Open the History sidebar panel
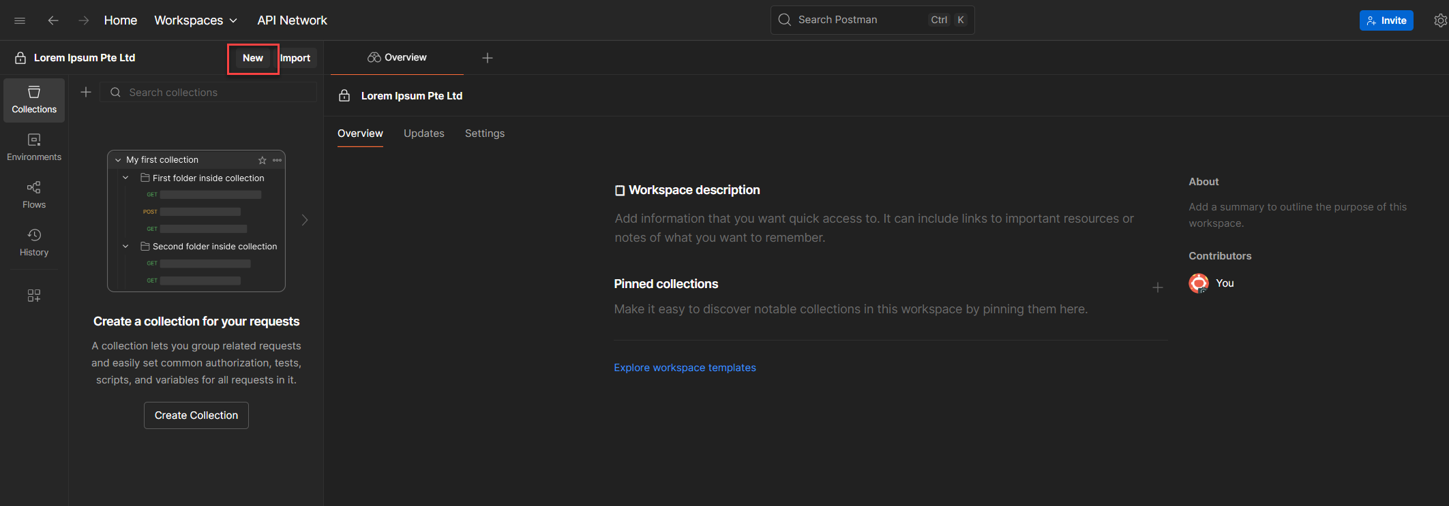Viewport: 1449px width, 506px height. click(34, 243)
